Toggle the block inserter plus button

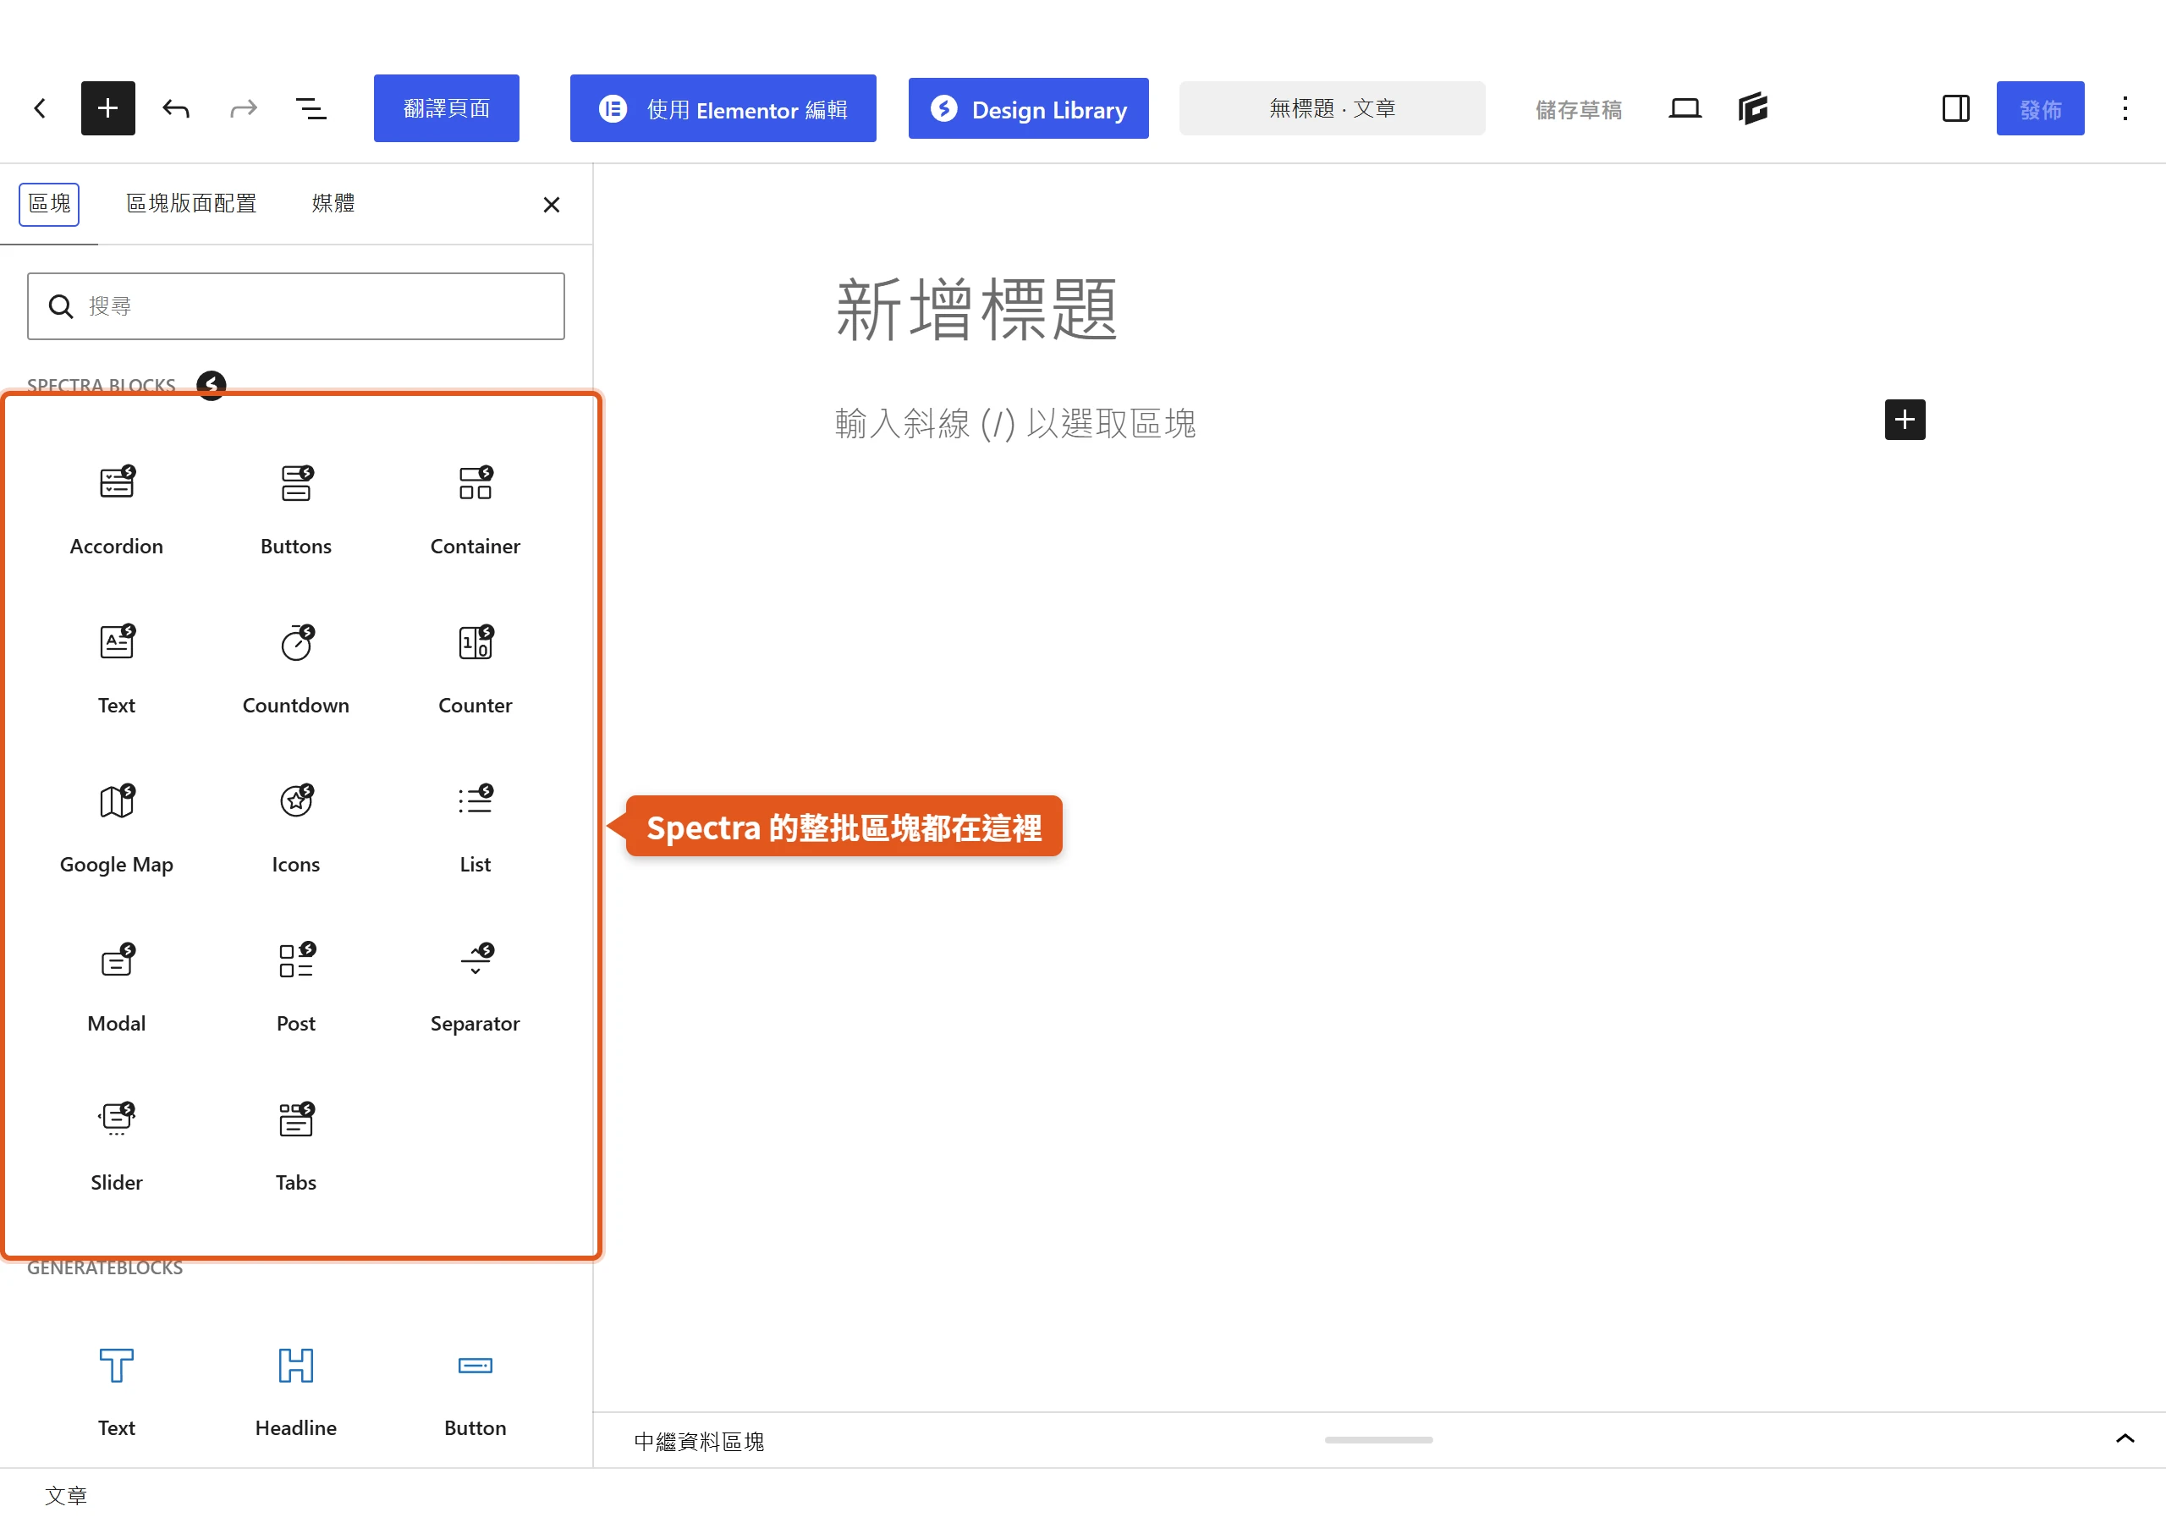(107, 108)
